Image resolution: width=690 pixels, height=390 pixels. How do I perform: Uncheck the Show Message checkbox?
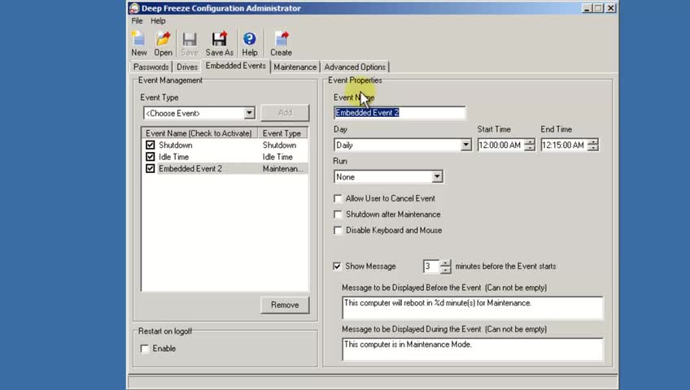tap(337, 266)
